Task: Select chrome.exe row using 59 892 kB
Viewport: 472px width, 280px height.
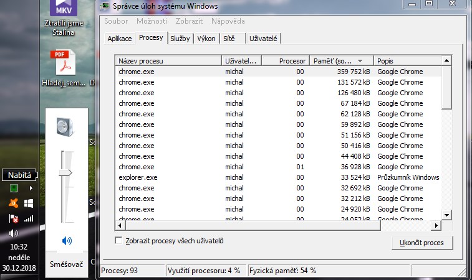Action: click(278, 124)
